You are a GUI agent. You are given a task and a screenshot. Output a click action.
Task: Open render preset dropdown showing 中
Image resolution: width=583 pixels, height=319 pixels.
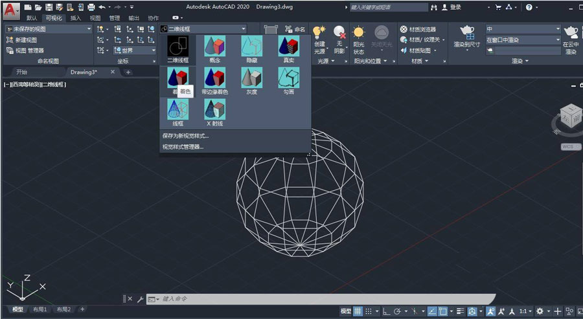523,28
